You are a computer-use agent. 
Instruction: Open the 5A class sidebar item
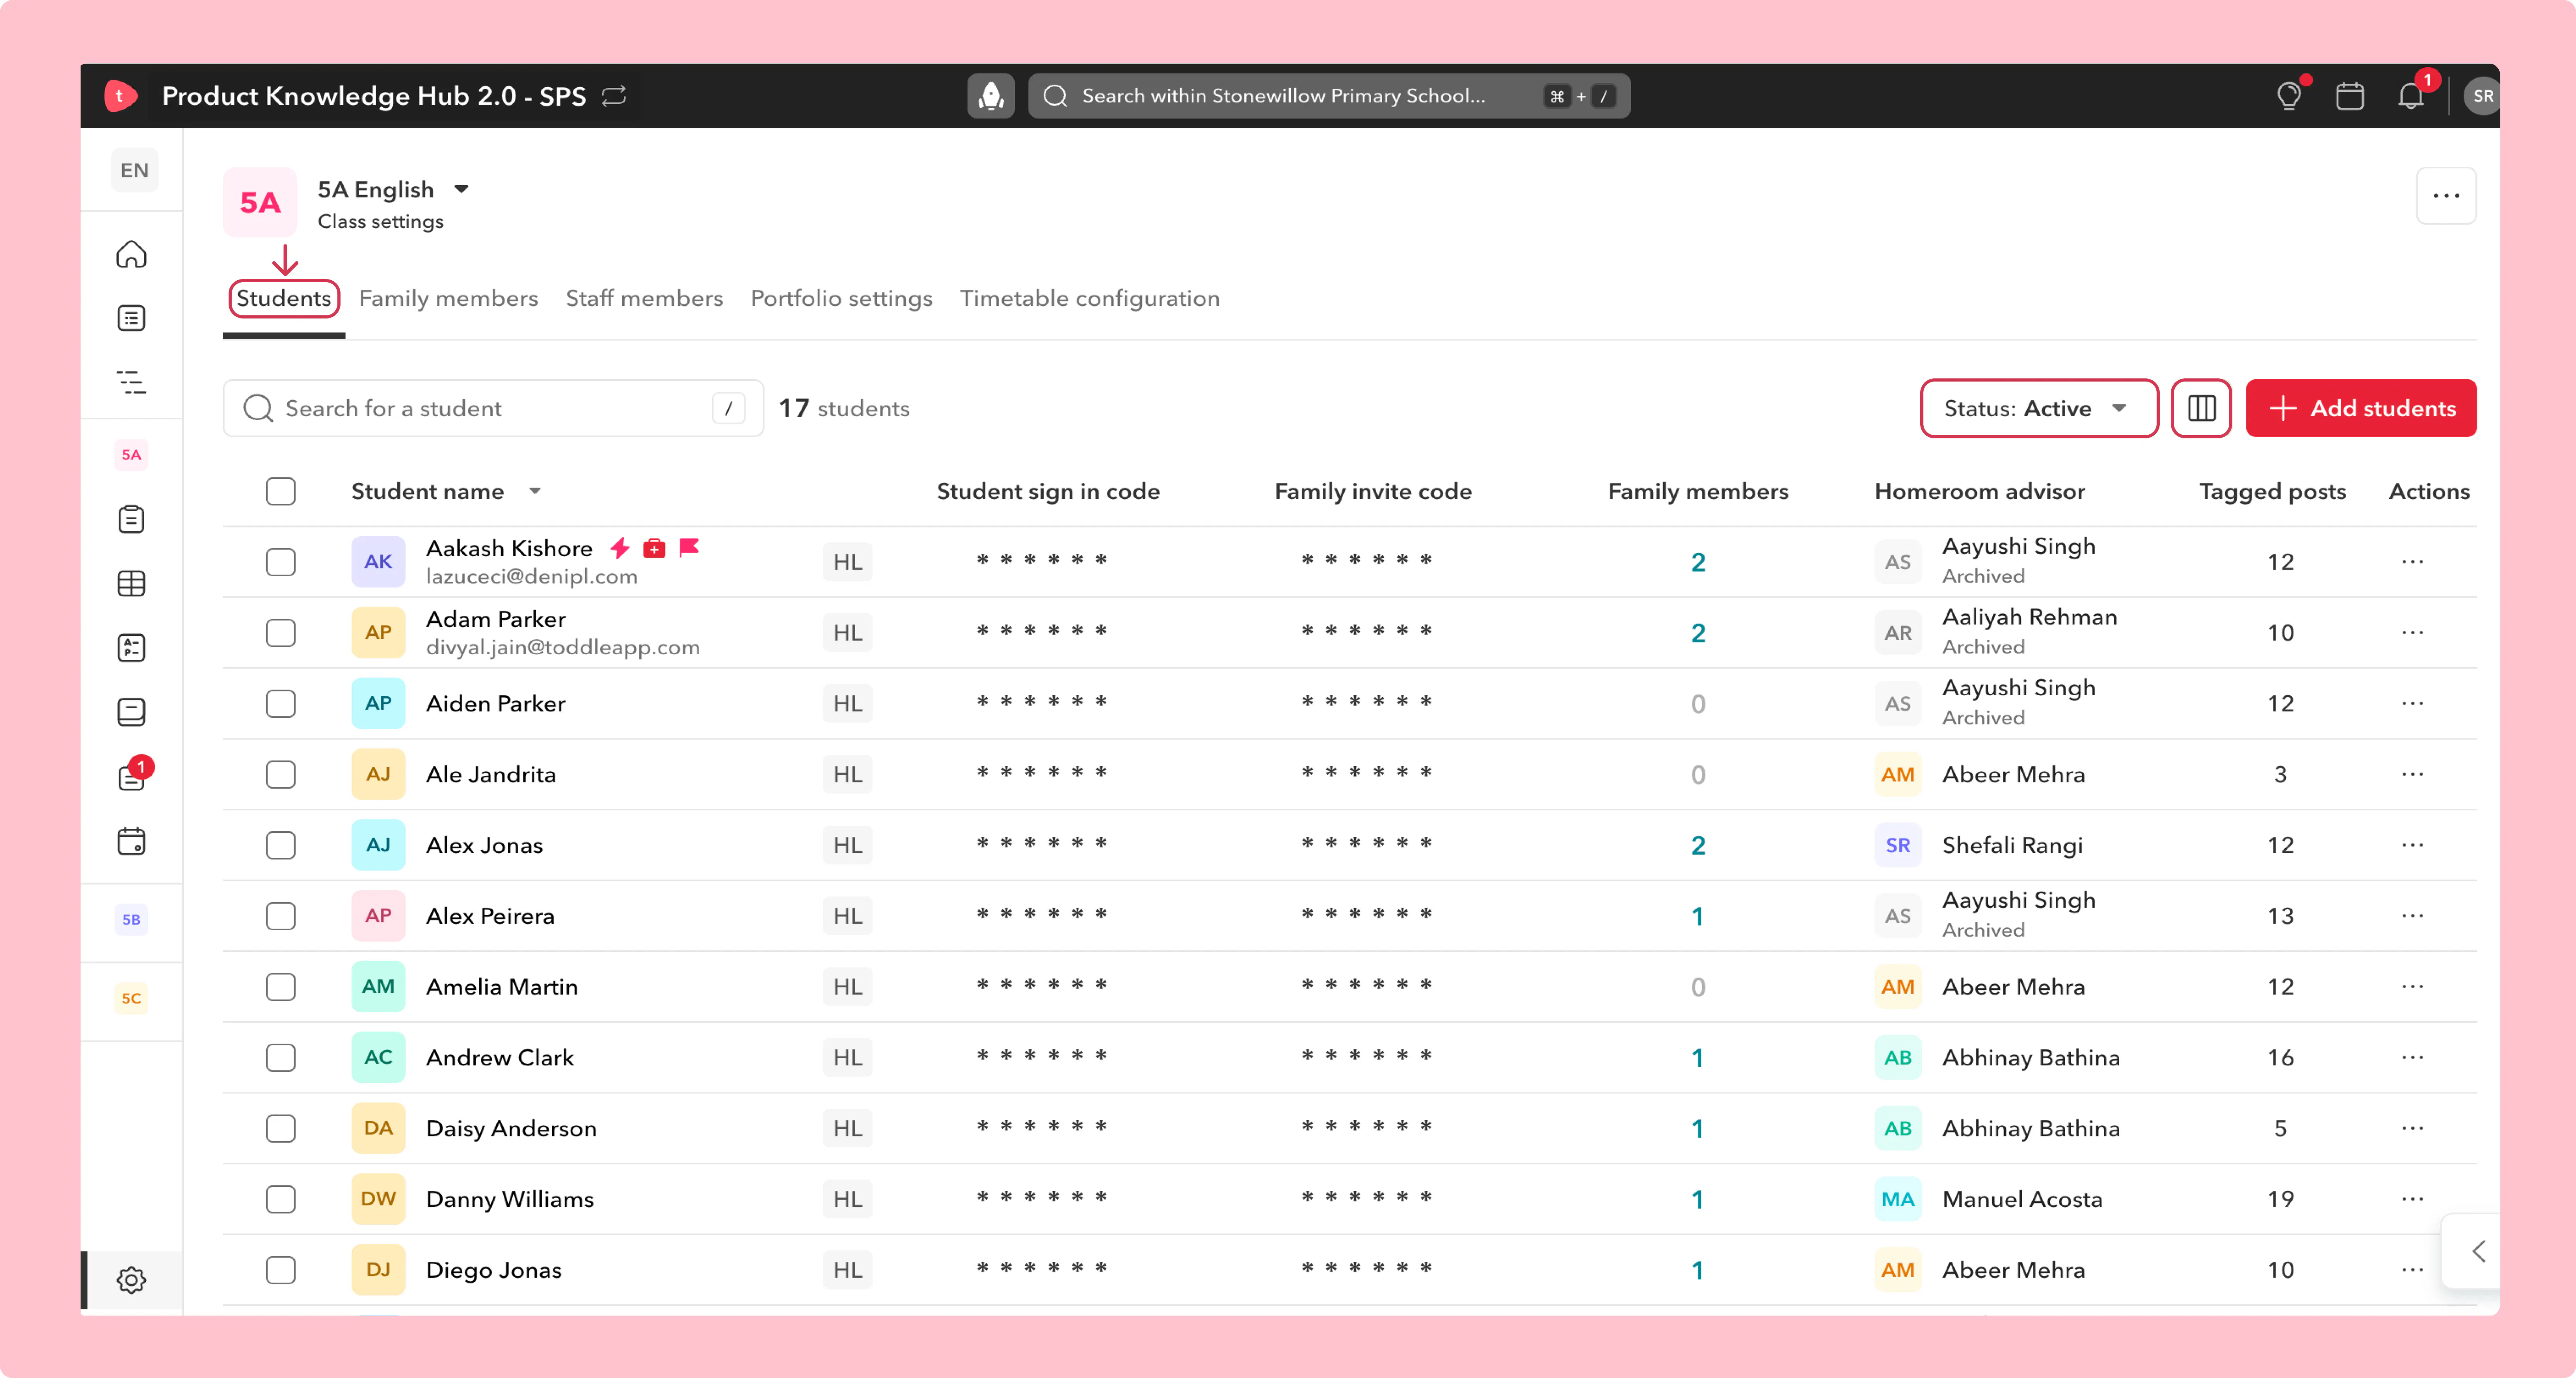tap(131, 455)
